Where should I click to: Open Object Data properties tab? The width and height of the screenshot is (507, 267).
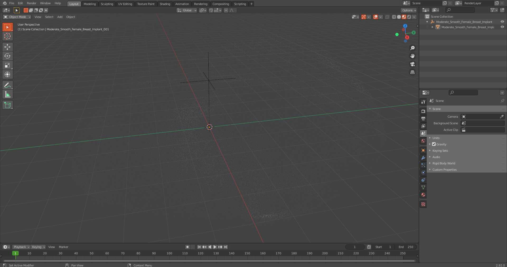(423, 187)
